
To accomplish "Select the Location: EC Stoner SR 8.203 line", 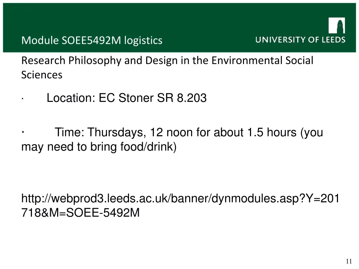I will (127, 98).
